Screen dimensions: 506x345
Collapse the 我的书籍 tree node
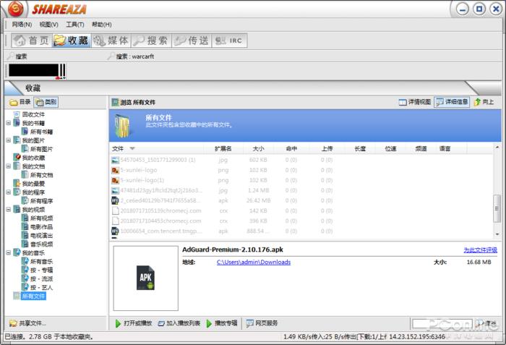click(x=8, y=123)
